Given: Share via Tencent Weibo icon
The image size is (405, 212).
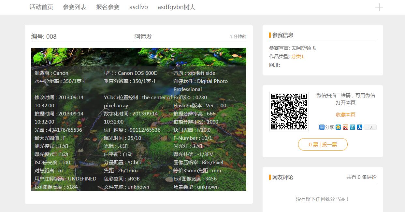Looking at the screenshot, I should (353, 127).
